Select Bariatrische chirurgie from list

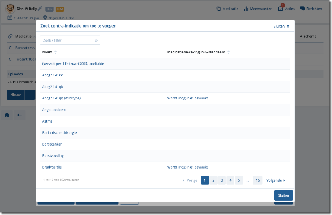click(x=59, y=133)
